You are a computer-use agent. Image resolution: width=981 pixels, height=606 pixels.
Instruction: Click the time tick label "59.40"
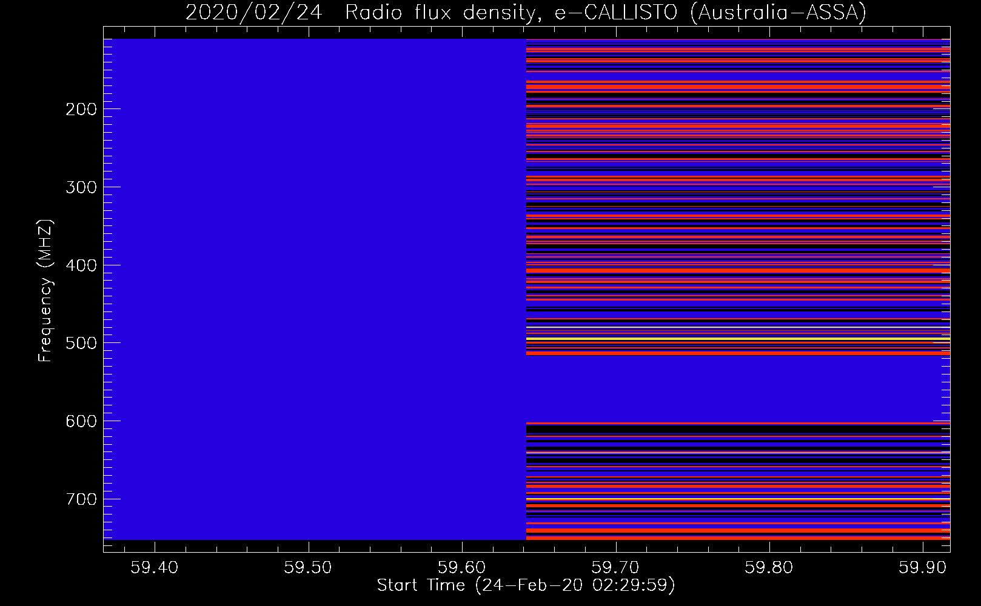[155, 568]
